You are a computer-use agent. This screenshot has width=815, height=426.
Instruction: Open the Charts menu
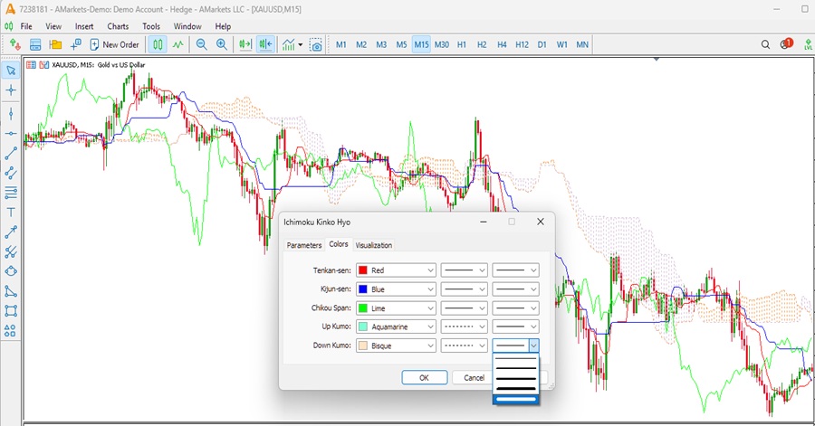pyautogui.click(x=118, y=26)
